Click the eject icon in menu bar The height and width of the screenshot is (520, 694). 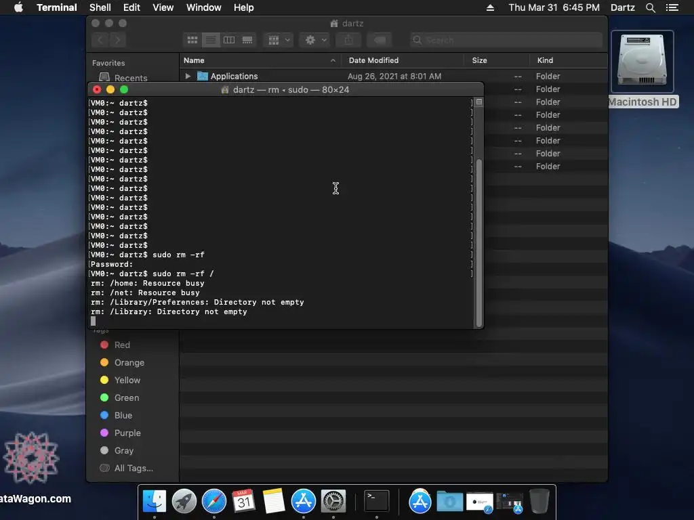[490, 7]
